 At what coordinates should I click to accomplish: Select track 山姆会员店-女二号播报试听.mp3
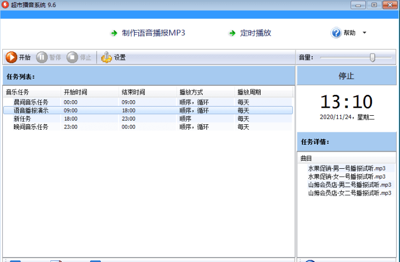tap(350, 193)
